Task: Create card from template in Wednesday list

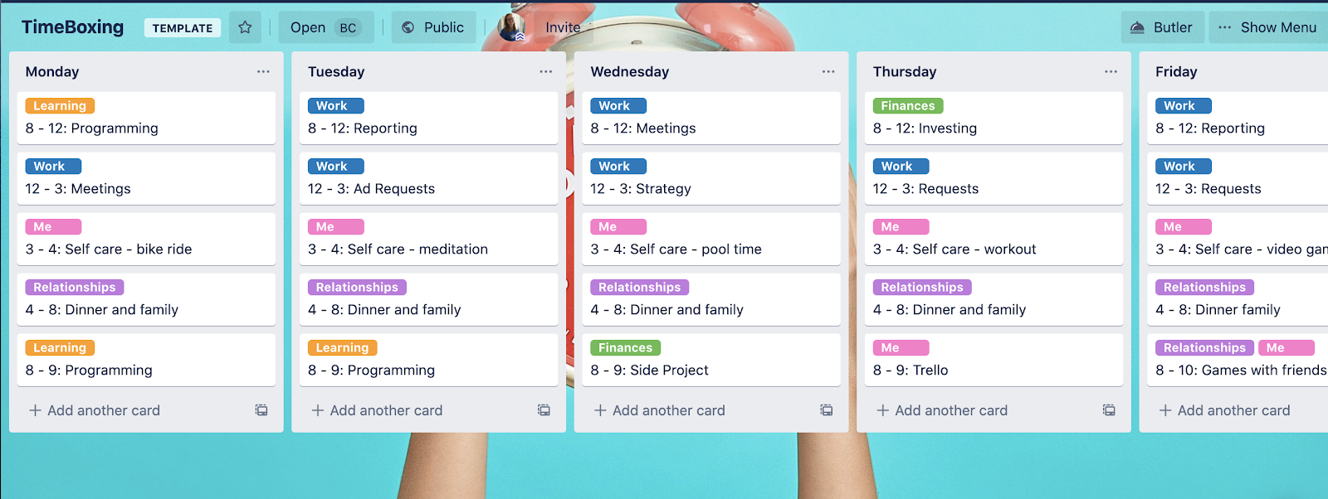Action: coord(827,410)
